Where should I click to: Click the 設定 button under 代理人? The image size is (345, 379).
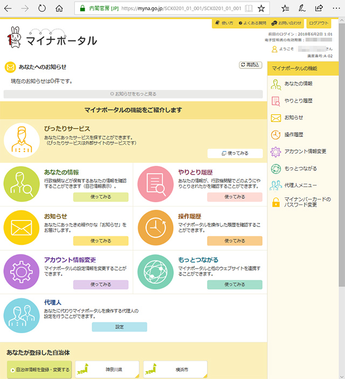pos(120,327)
